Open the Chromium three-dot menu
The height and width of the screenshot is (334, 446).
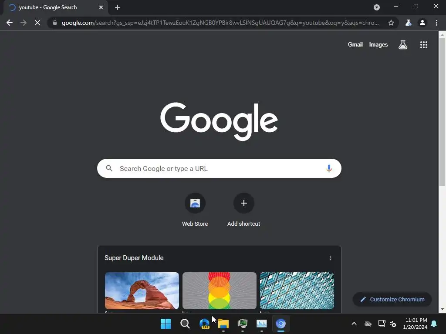(x=436, y=23)
